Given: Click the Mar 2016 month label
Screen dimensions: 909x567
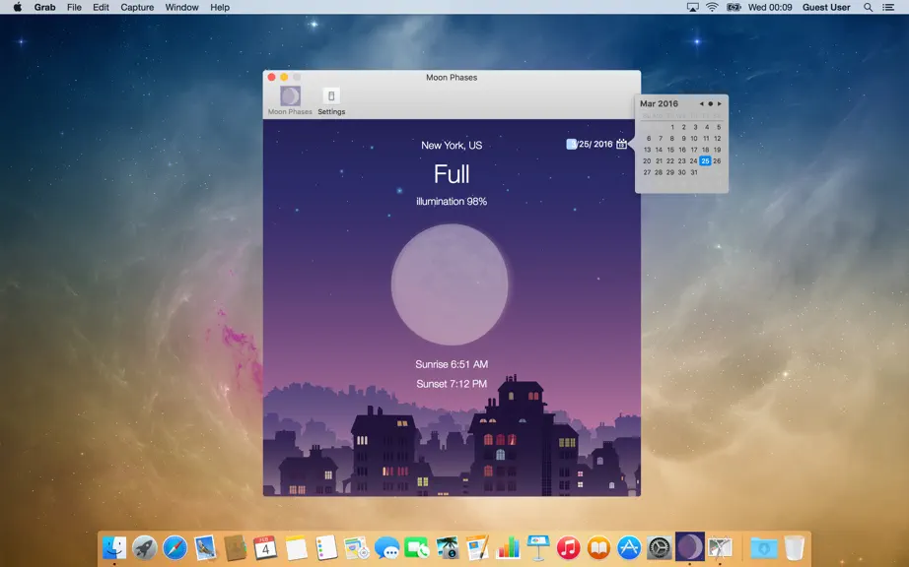Looking at the screenshot, I should click(659, 103).
